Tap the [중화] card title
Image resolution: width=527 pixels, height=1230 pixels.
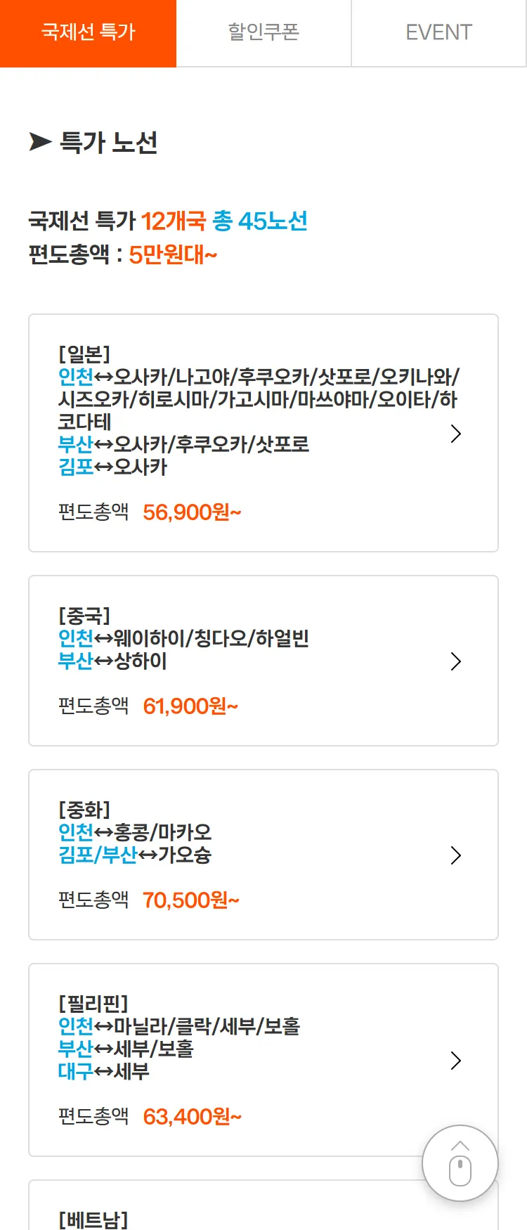click(84, 810)
